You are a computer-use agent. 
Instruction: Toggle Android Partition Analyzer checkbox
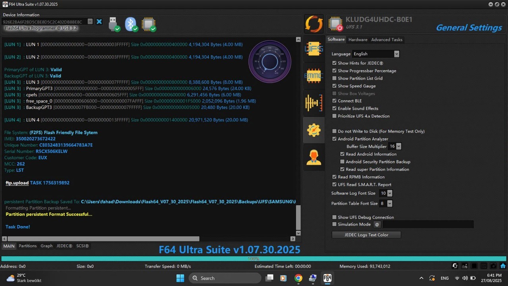pyautogui.click(x=335, y=139)
